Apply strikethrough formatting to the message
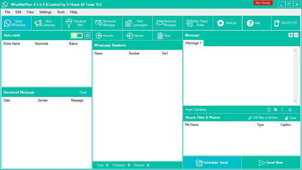This screenshot has height=170, width=302. coord(290,110)
